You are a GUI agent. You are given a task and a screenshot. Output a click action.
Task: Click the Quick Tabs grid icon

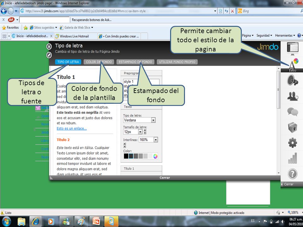(x=4, y=36)
